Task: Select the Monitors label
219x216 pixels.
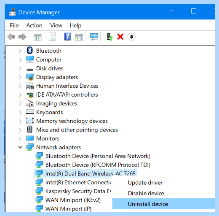Action: coord(48,138)
